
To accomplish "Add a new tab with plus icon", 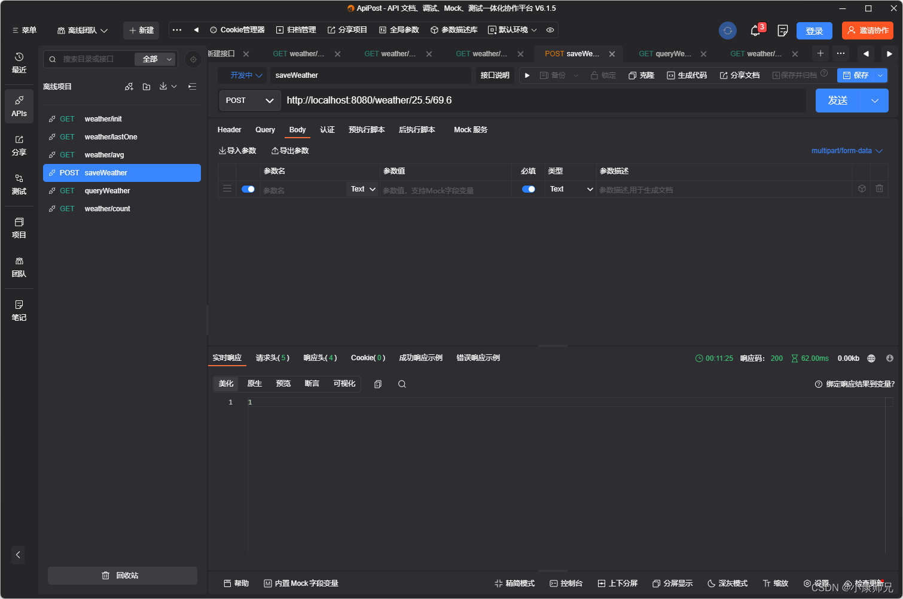I will pos(820,53).
